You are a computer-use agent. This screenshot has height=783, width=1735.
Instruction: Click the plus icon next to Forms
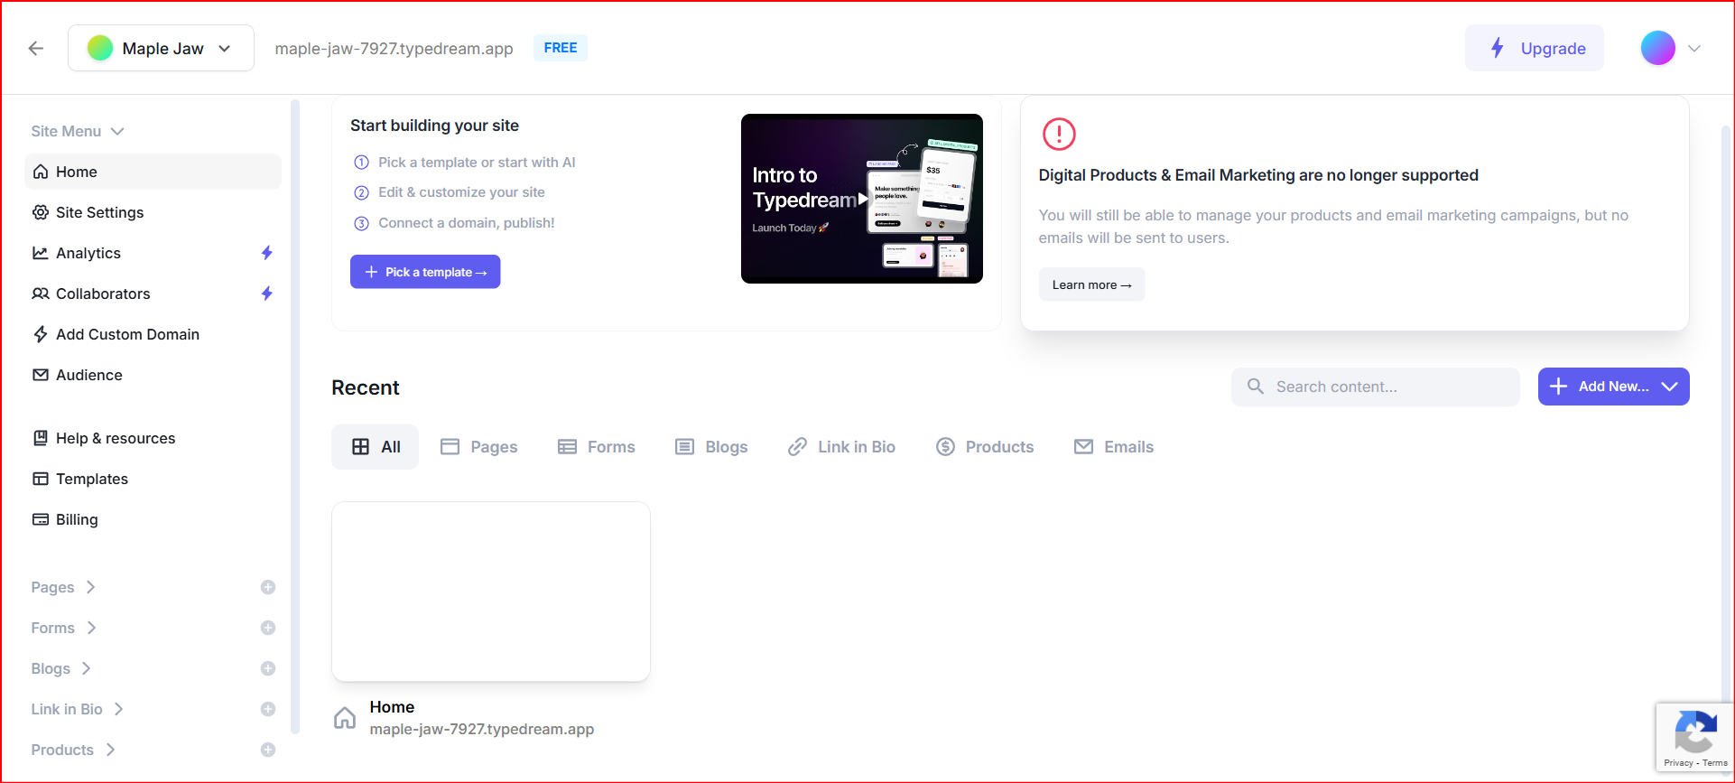click(x=268, y=628)
